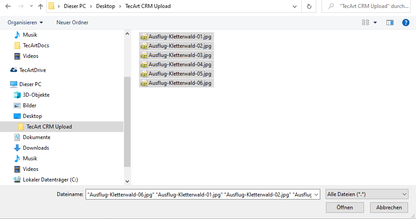This screenshot has width=416, height=219.
Task: Open the Dateiname history dropdown arrow
Action: point(316,194)
